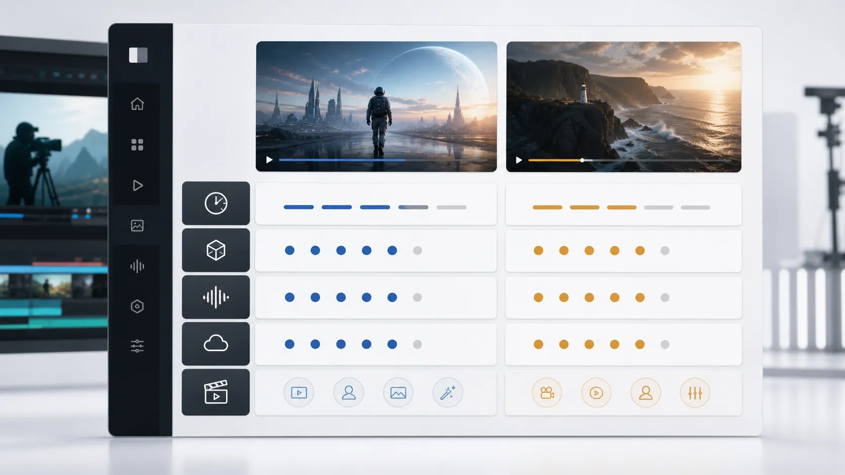Select the clapperboard row tile

point(216,392)
